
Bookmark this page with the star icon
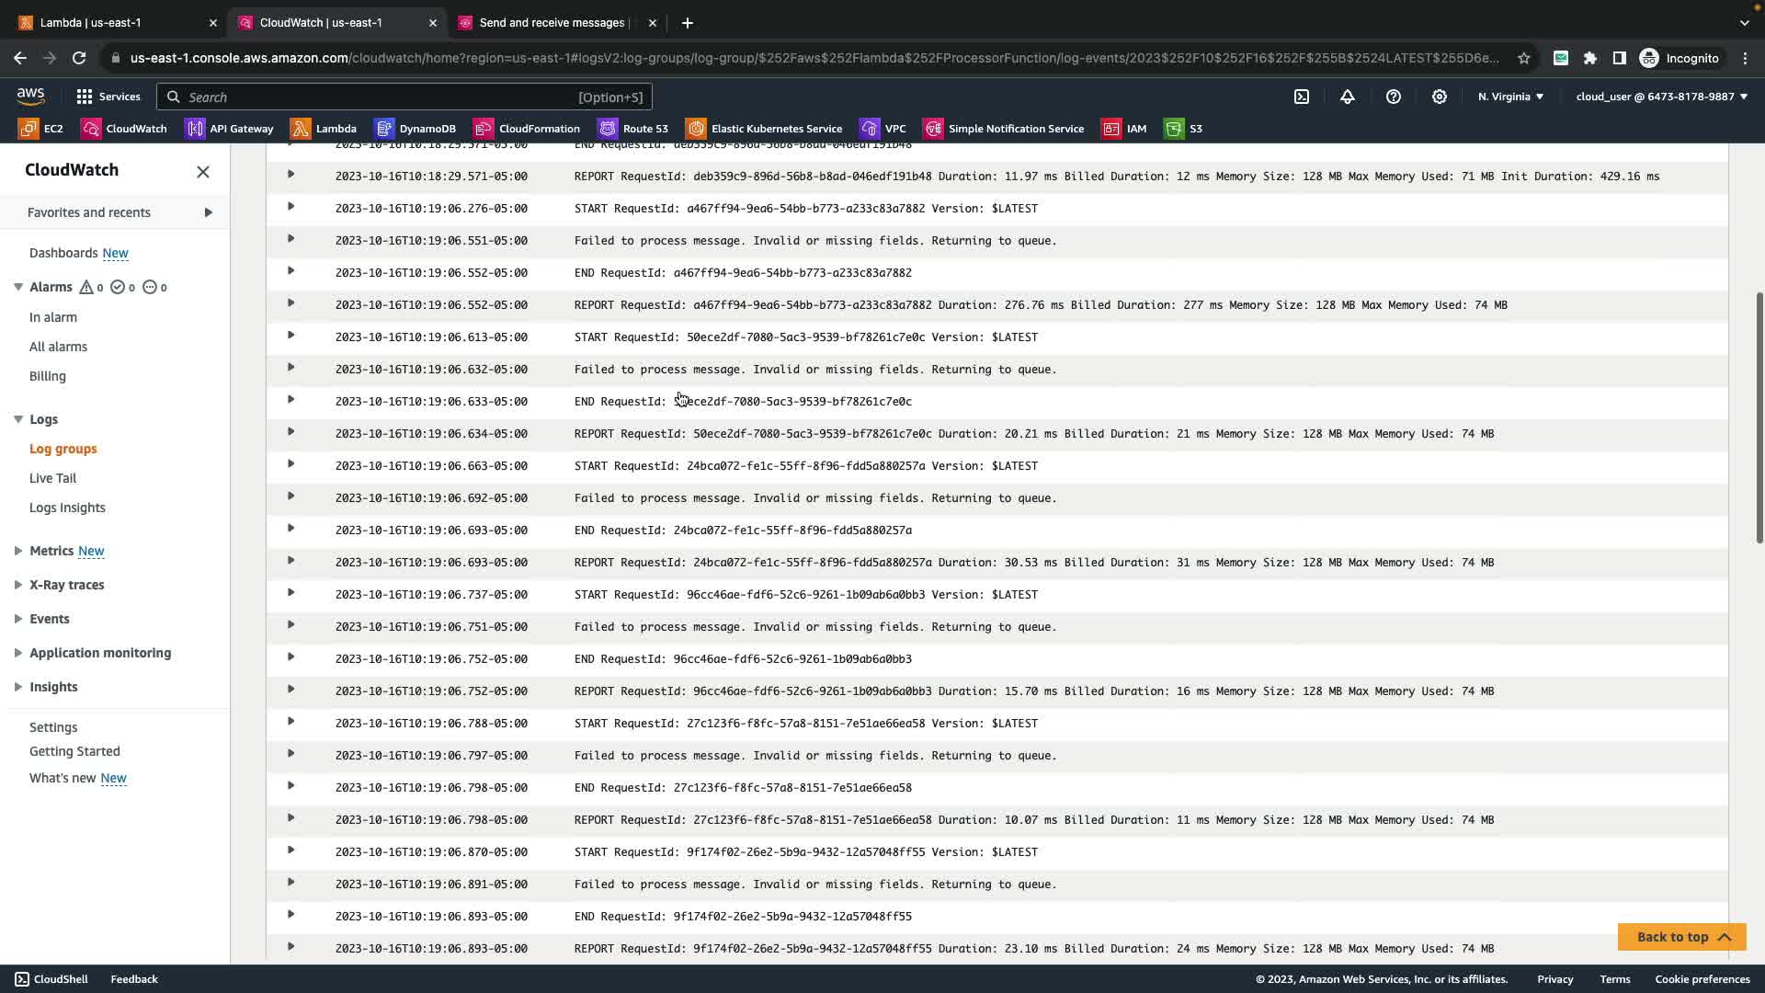[x=1524, y=58]
